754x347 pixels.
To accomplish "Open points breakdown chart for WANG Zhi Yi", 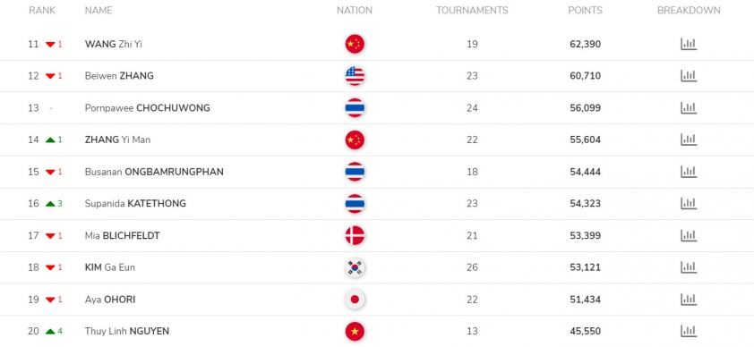I will [x=689, y=44].
